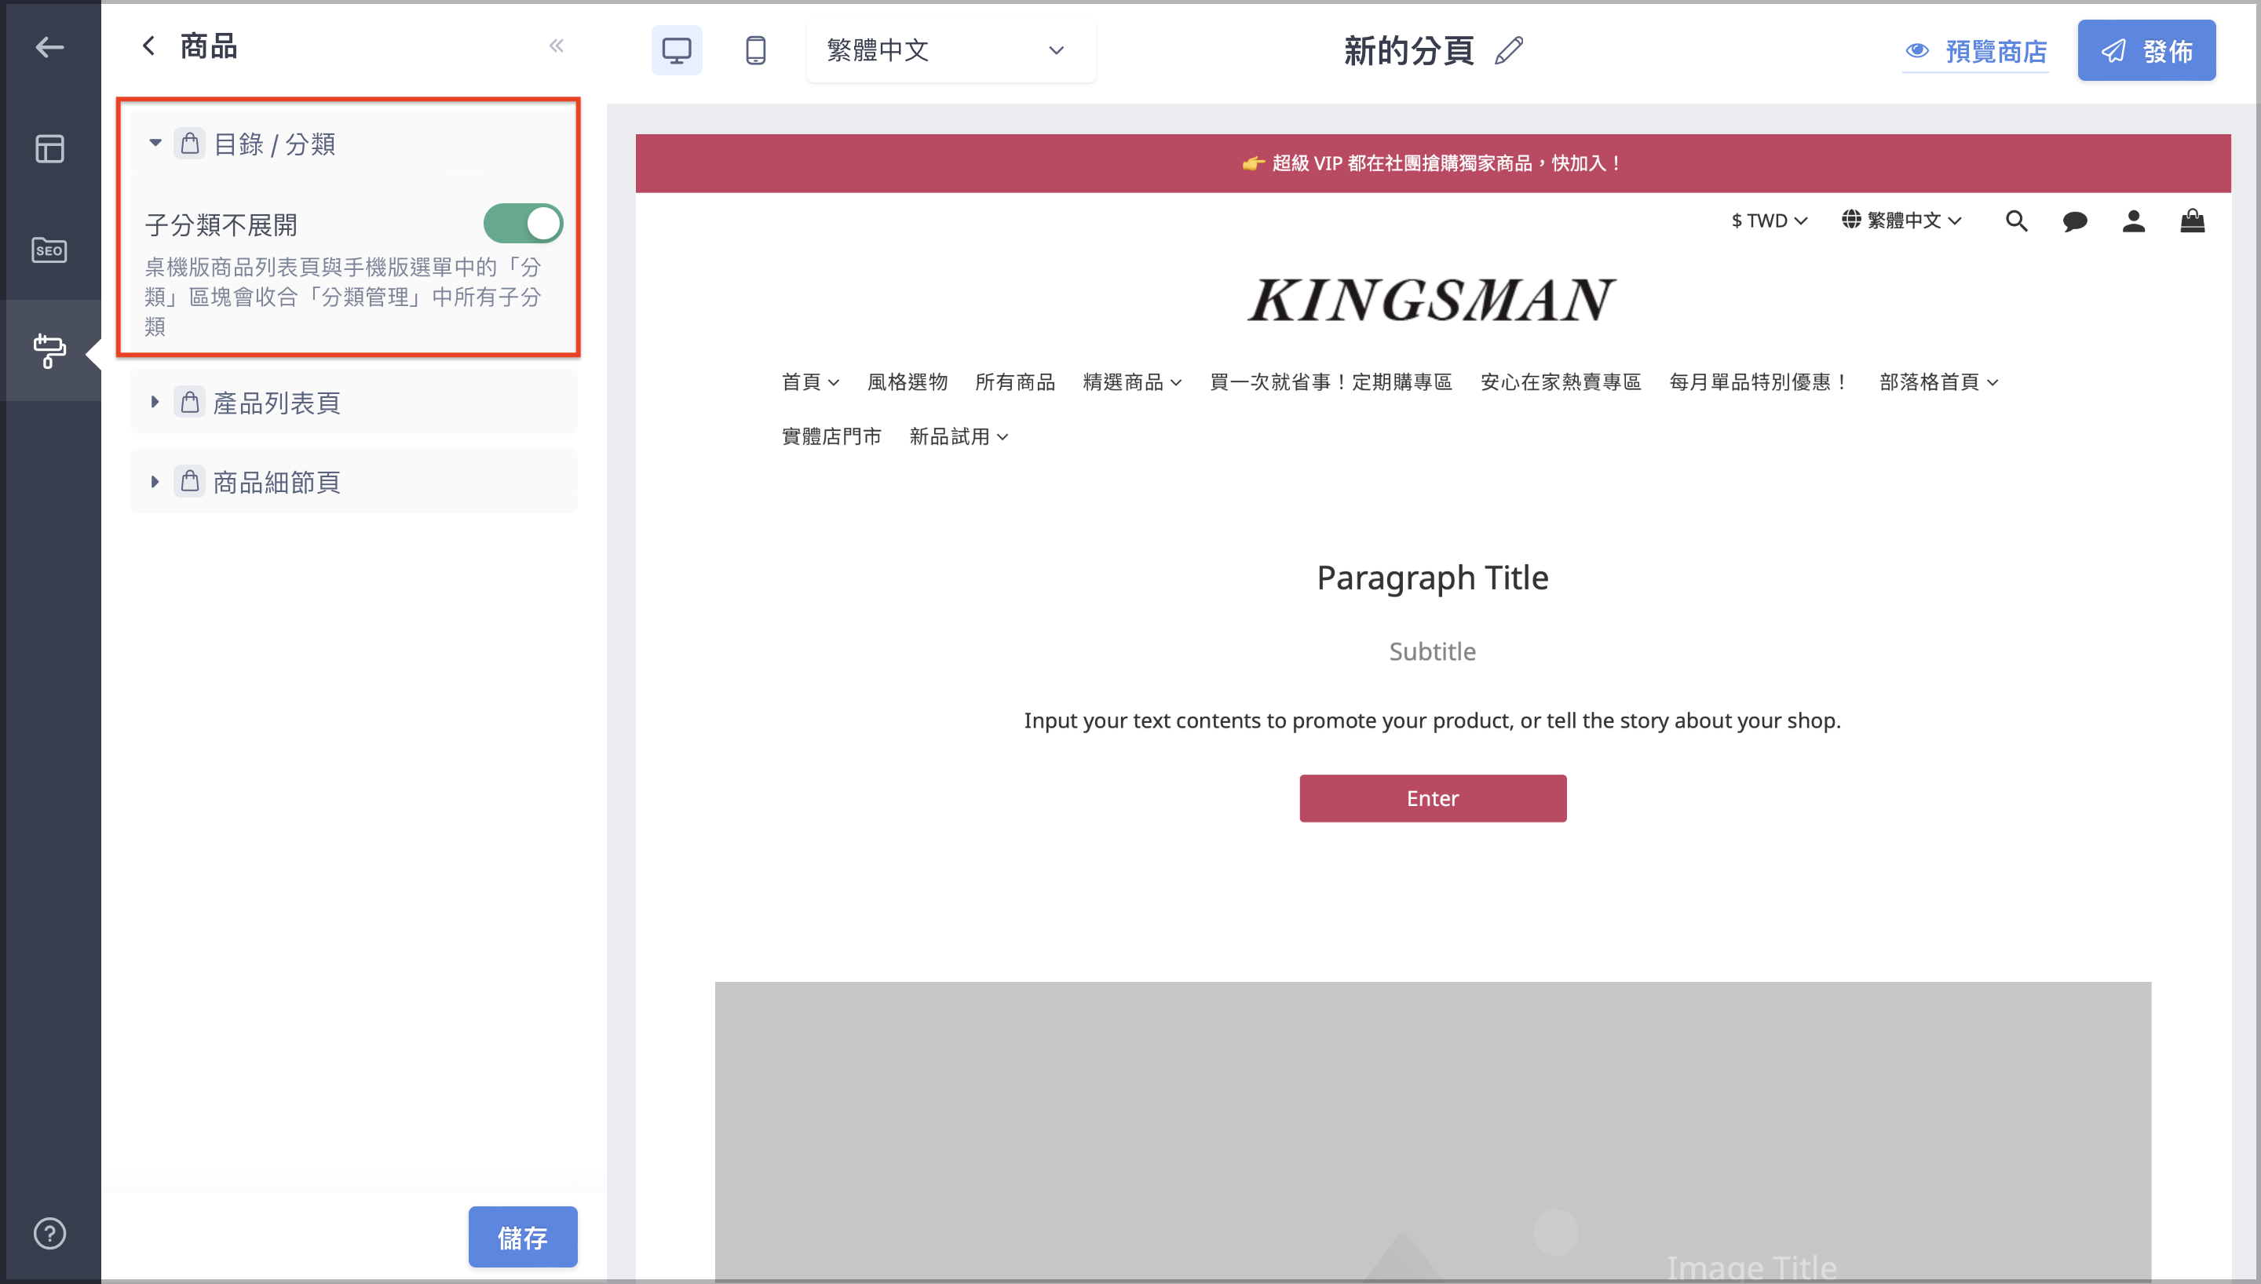Click the lock icon beside 商品細節頁

click(189, 482)
